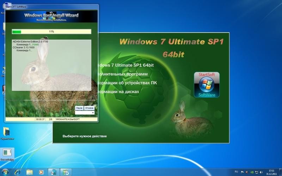Open the Windows Start menu
The image size is (282, 176).
point(5,172)
